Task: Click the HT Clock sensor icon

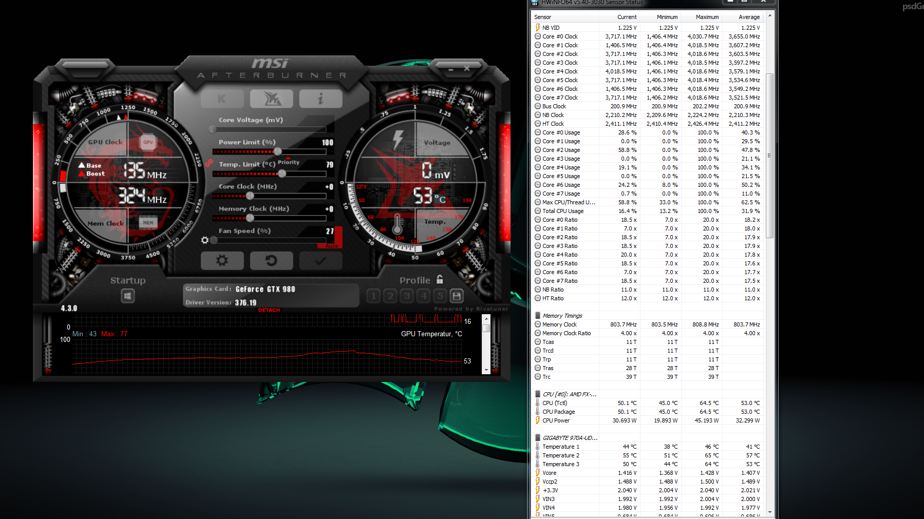Action: pyautogui.click(x=538, y=124)
